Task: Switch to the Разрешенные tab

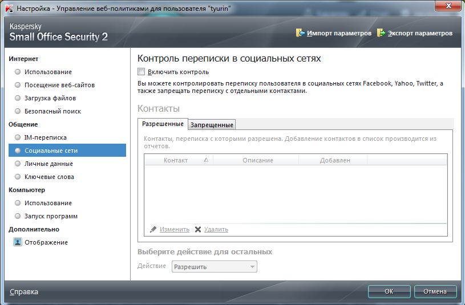Action: tap(163, 124)
